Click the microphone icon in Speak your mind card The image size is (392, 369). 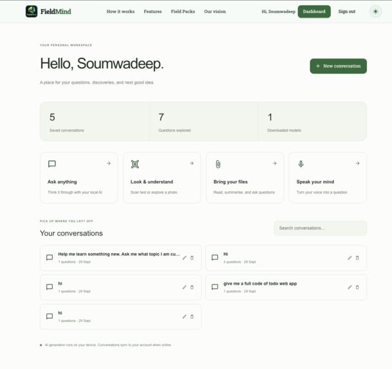(x=301, y=164)
